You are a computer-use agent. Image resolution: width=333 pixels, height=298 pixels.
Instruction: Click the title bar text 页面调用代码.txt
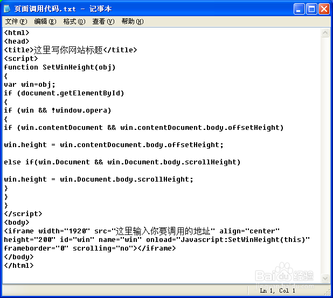point(45,9)
